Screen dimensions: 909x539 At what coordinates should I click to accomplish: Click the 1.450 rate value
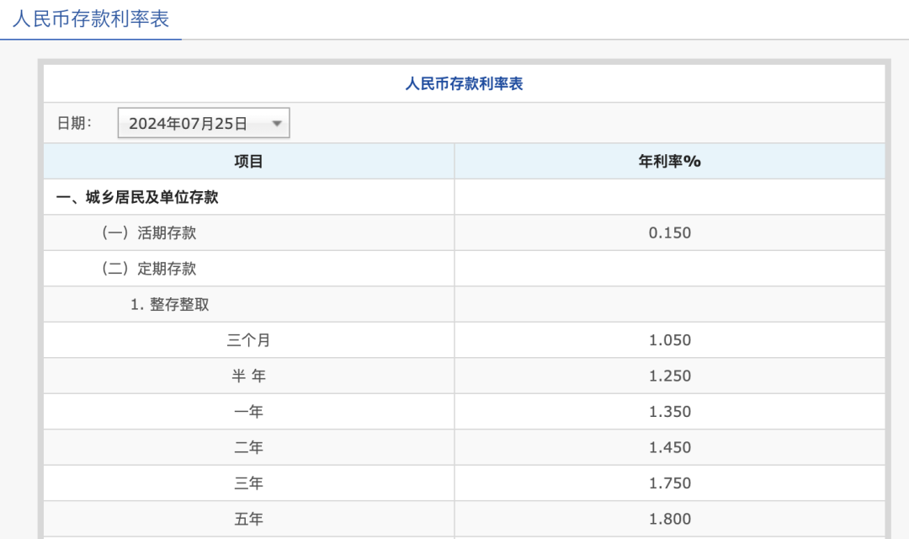(x=669, y=448)
